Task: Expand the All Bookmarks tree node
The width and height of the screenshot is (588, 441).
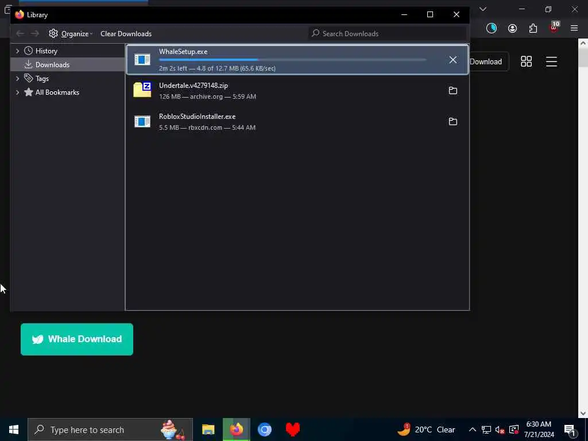Action: (x=17, y=92)
